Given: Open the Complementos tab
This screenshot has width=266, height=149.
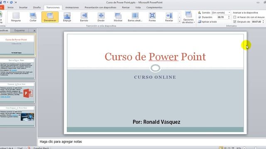Looking at the screenshot, I should pos(154,7).
